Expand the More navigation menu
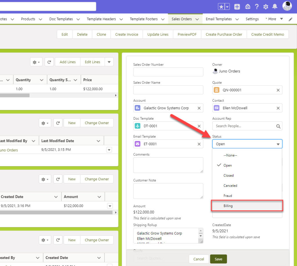 pos(274,19)
